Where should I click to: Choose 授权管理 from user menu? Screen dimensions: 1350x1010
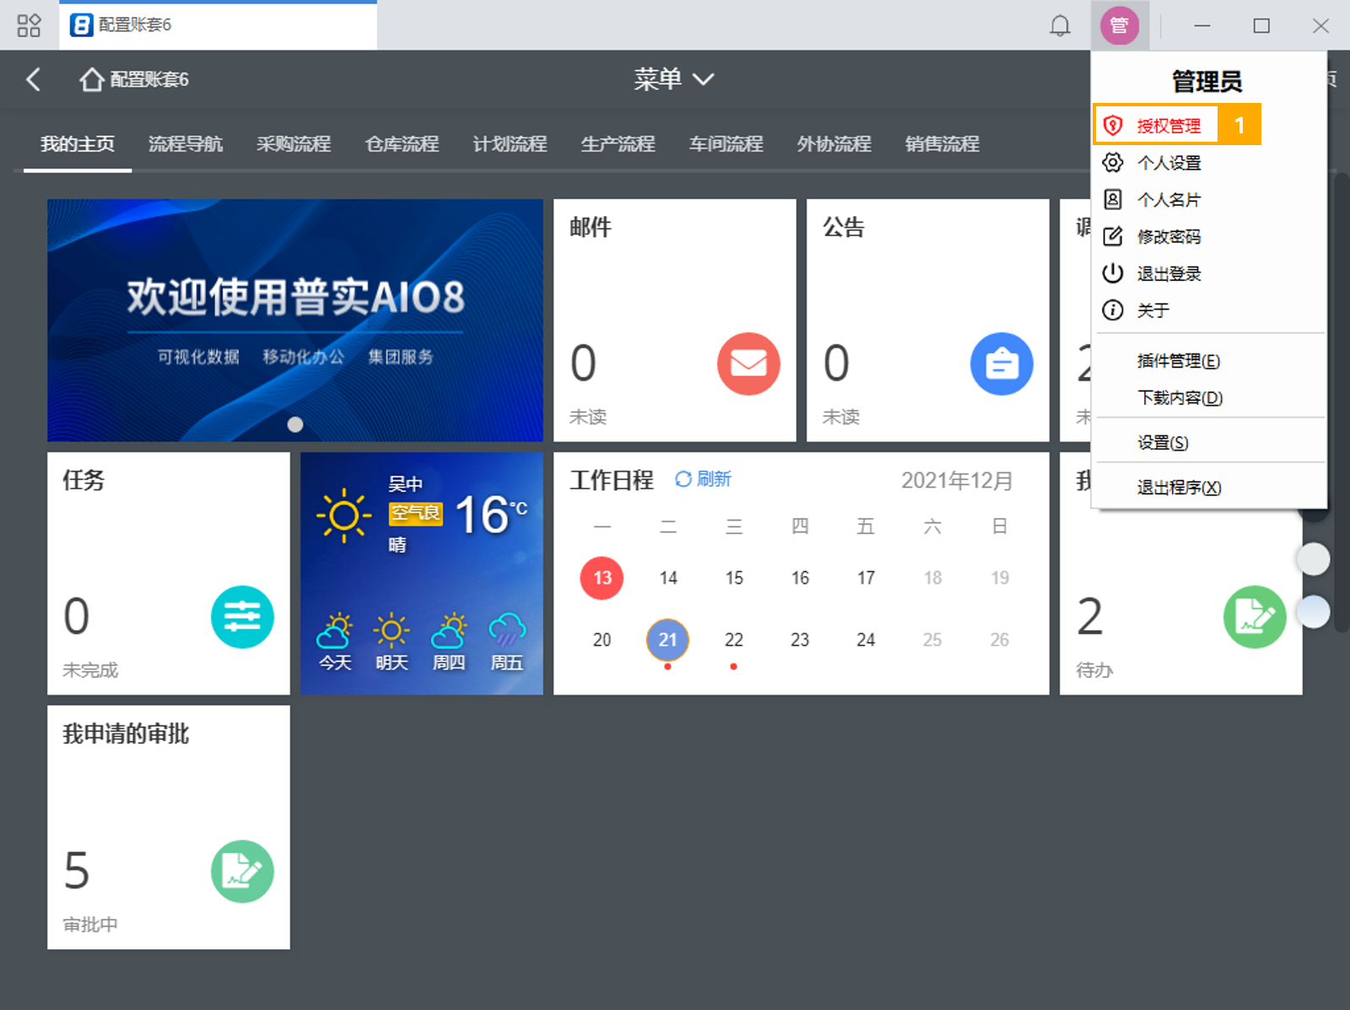tap(1169, 126)
